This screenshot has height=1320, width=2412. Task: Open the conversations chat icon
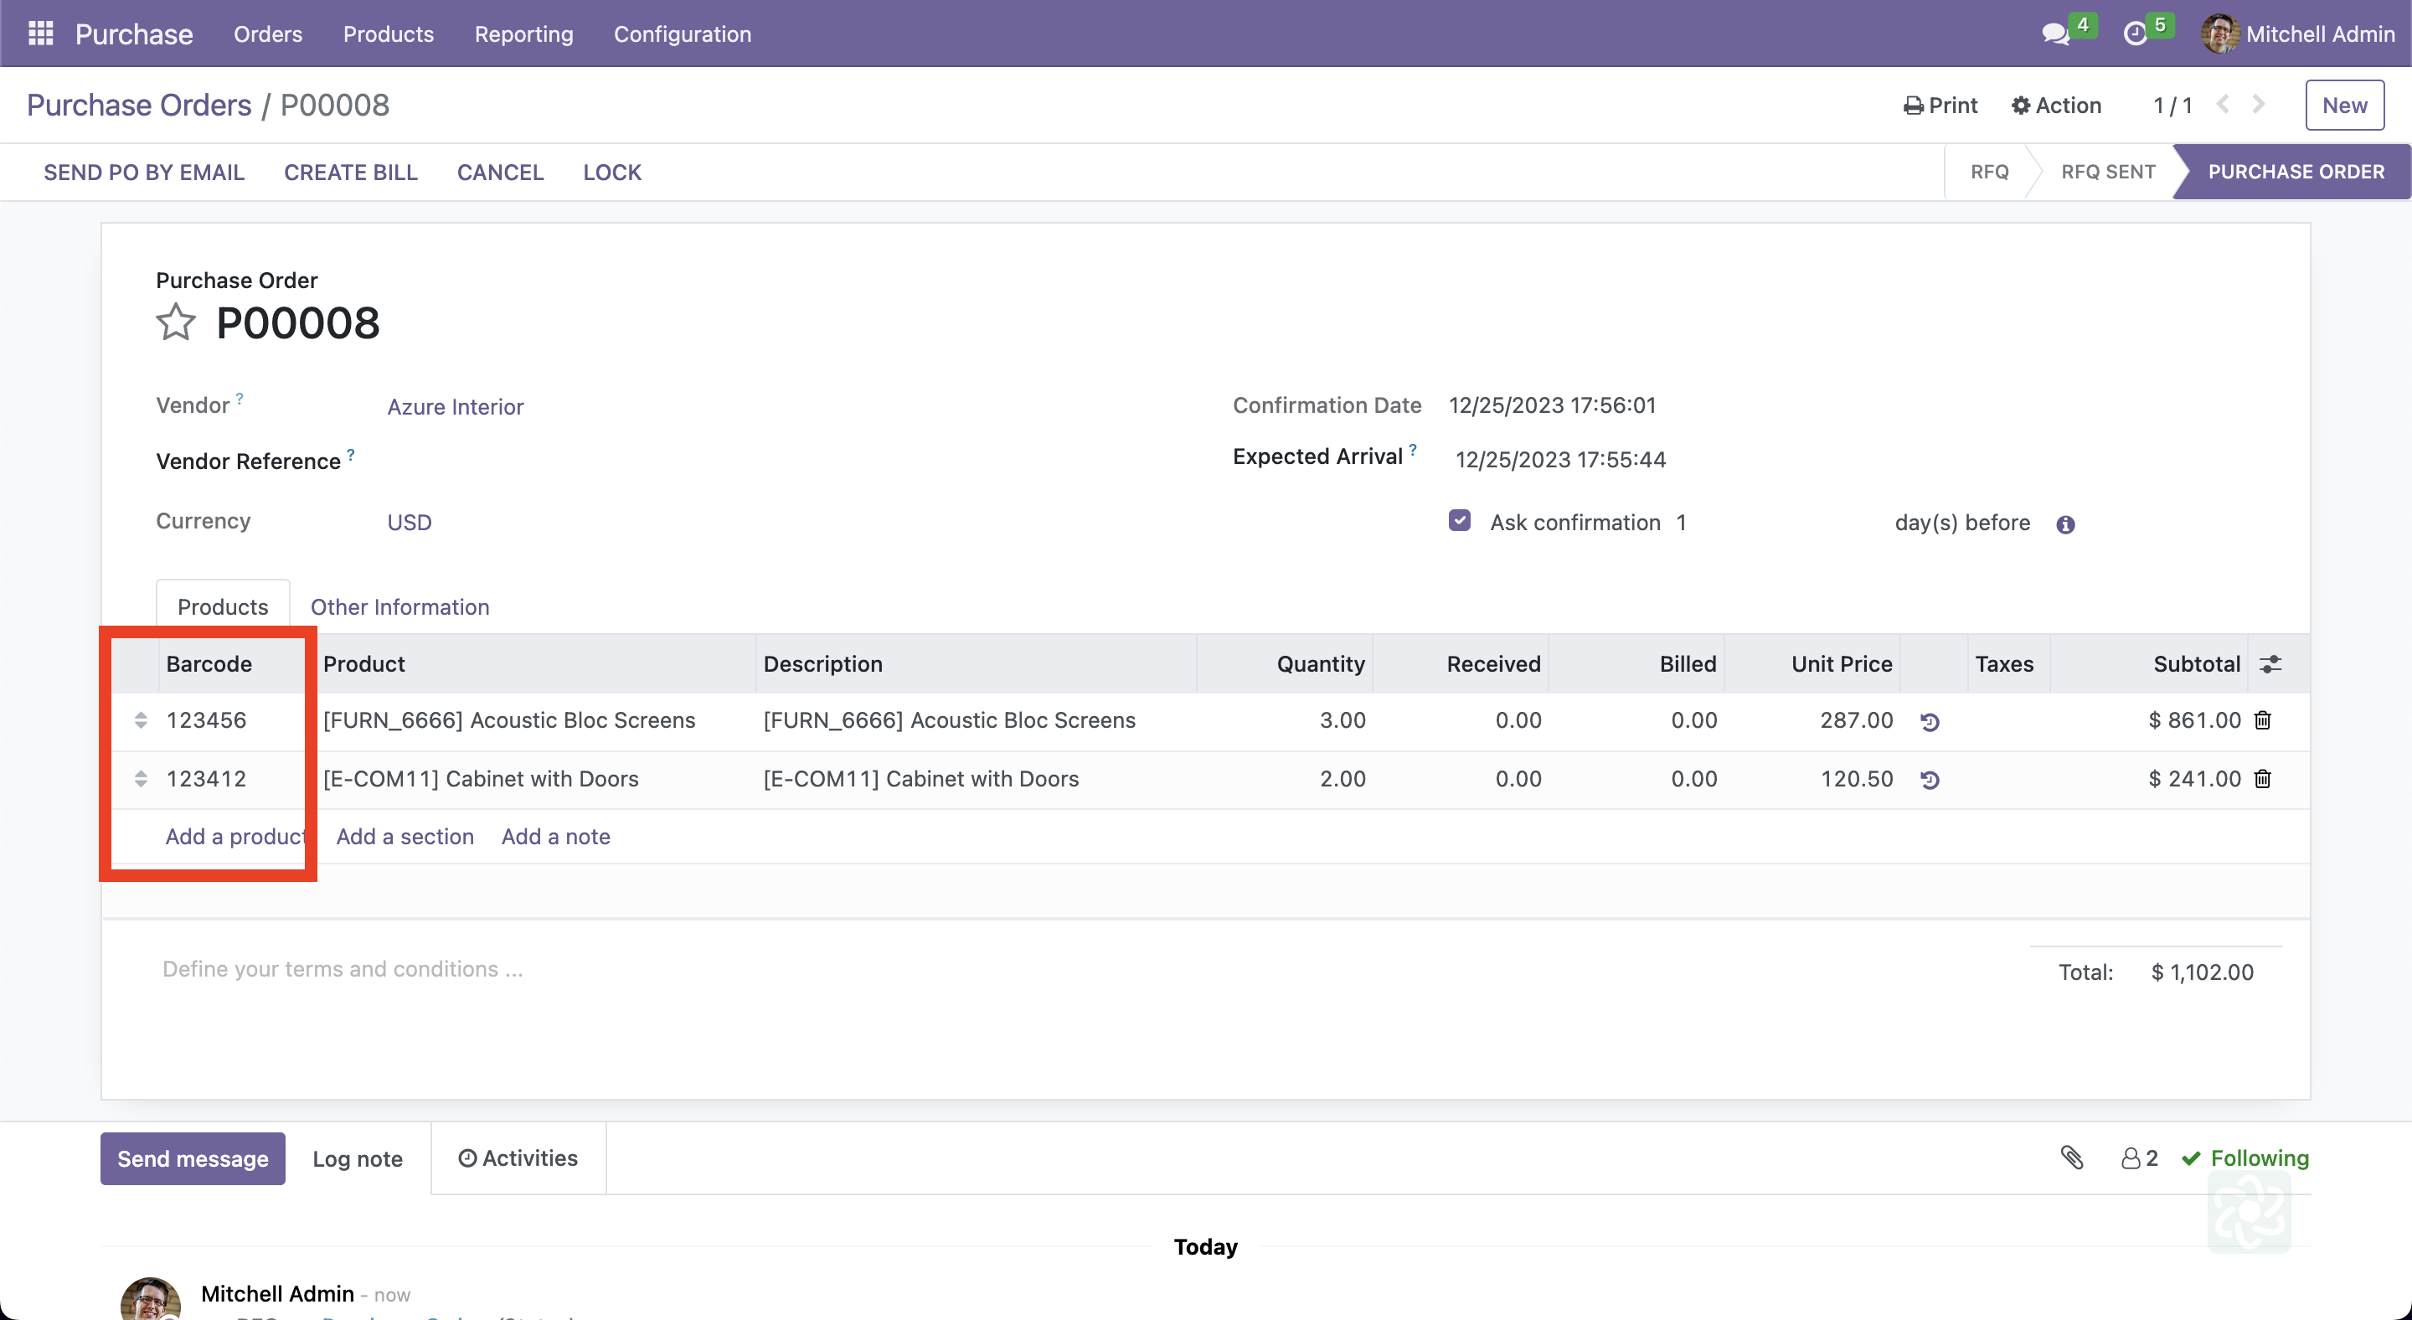coord(2055,34)
